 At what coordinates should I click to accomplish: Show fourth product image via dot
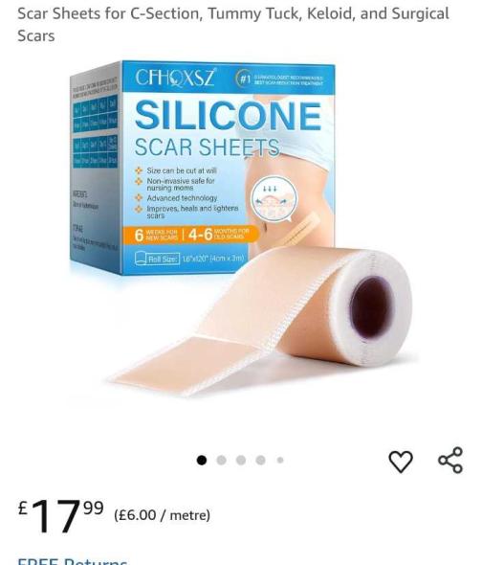261,461
